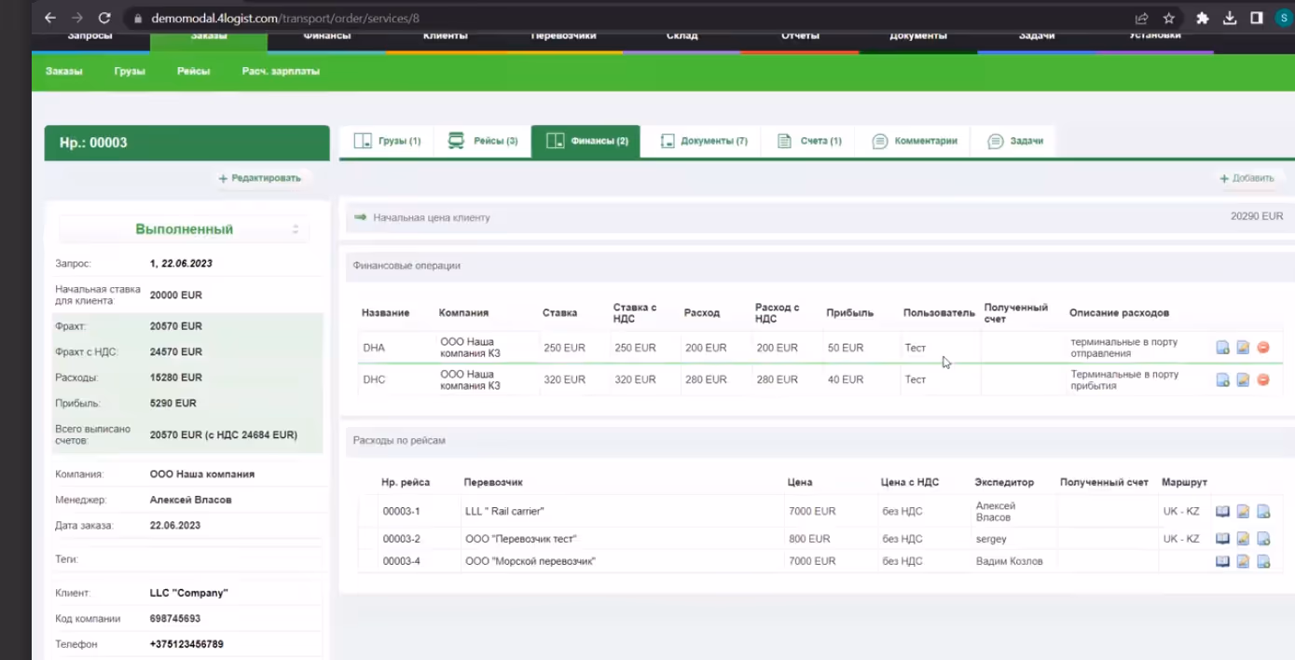Click the 20290 EUR initial client price

click(1257, 216)
